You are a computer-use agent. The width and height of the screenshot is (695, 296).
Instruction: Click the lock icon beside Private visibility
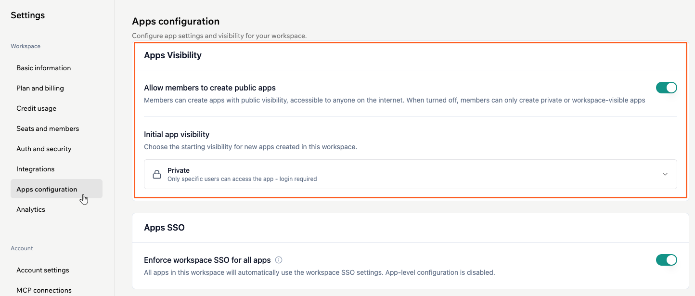click(x=157, y=174)
